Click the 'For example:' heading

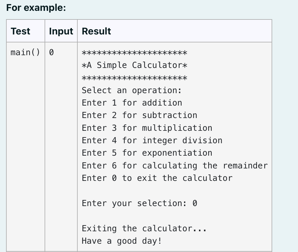pyautogui.click(x=36, y=8)
